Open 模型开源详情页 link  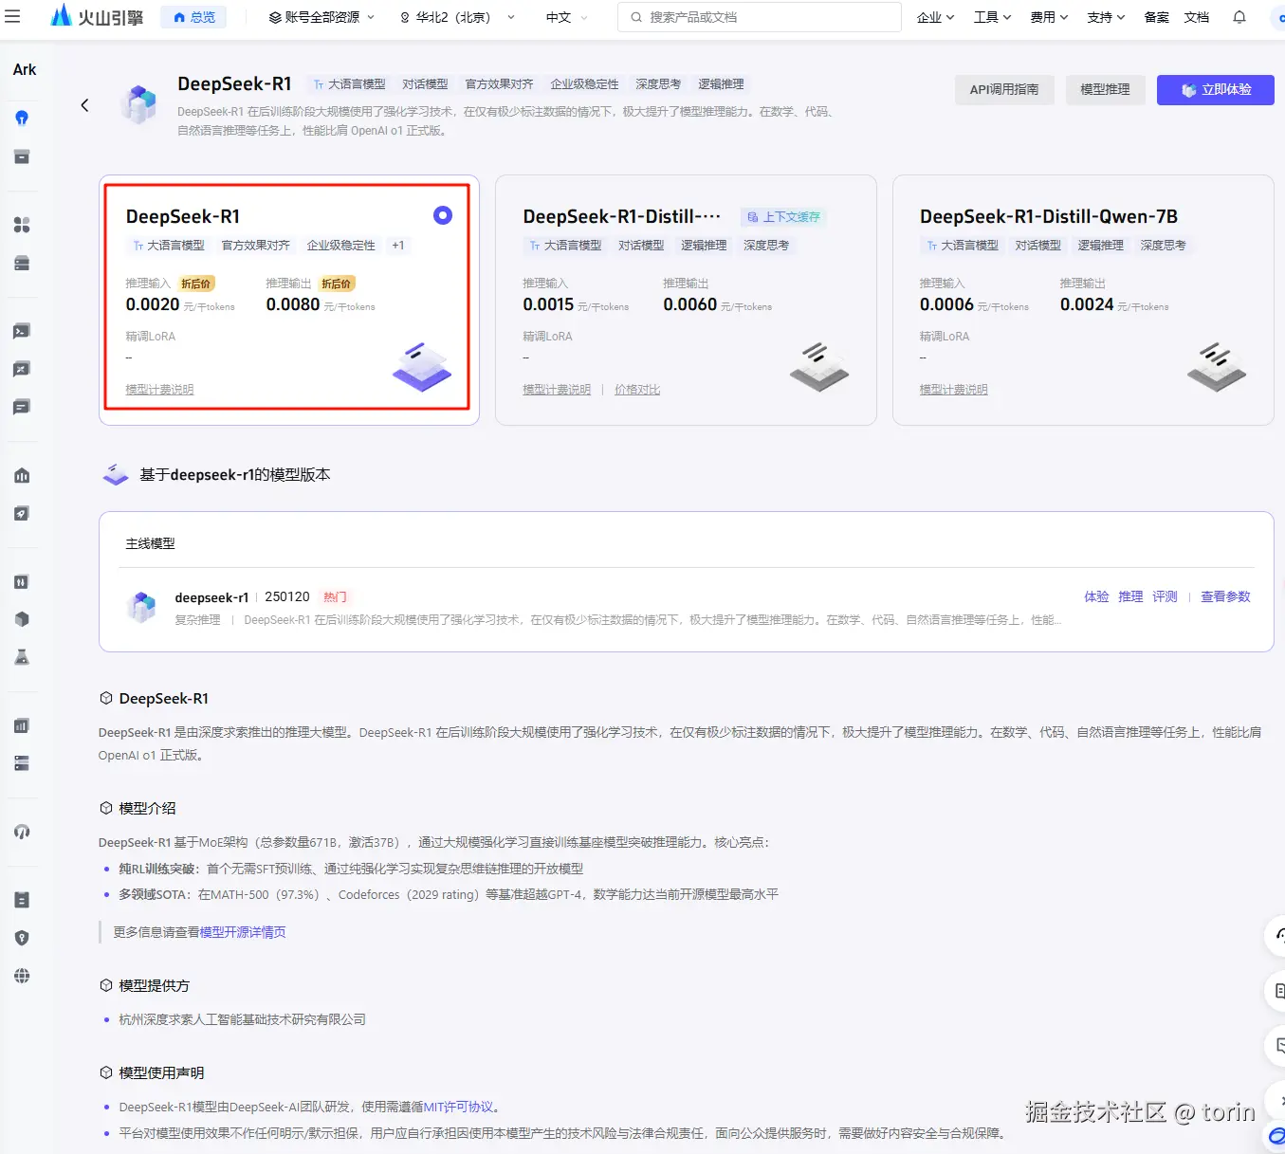point(243,932)
